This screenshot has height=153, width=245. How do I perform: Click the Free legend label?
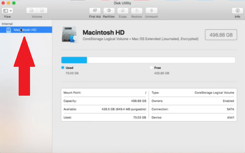click(157, 68)
